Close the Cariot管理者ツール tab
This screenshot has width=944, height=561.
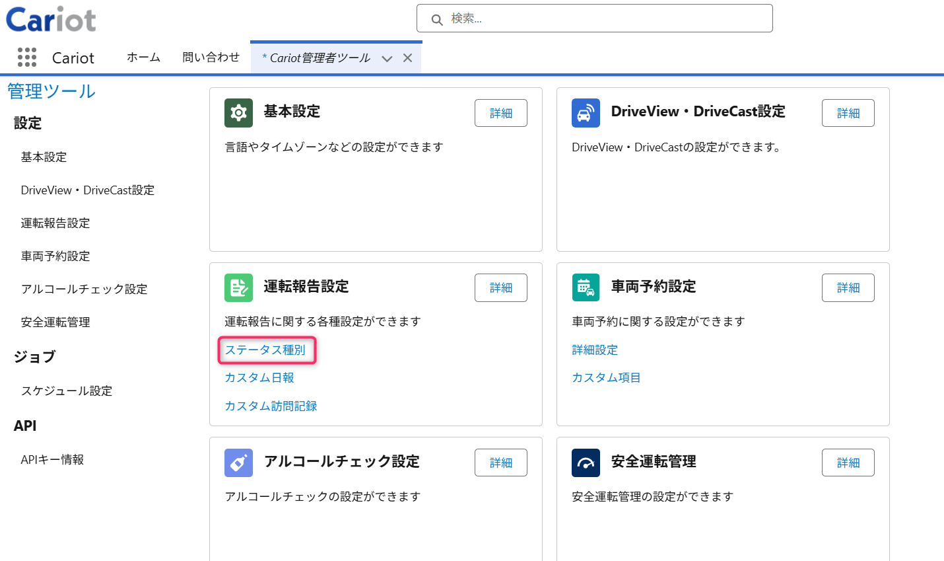coord(408,58)
